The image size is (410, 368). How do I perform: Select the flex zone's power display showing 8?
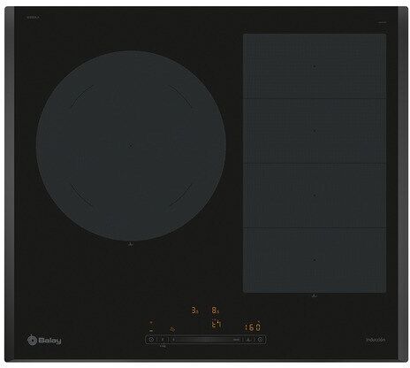tap(216, 310)
